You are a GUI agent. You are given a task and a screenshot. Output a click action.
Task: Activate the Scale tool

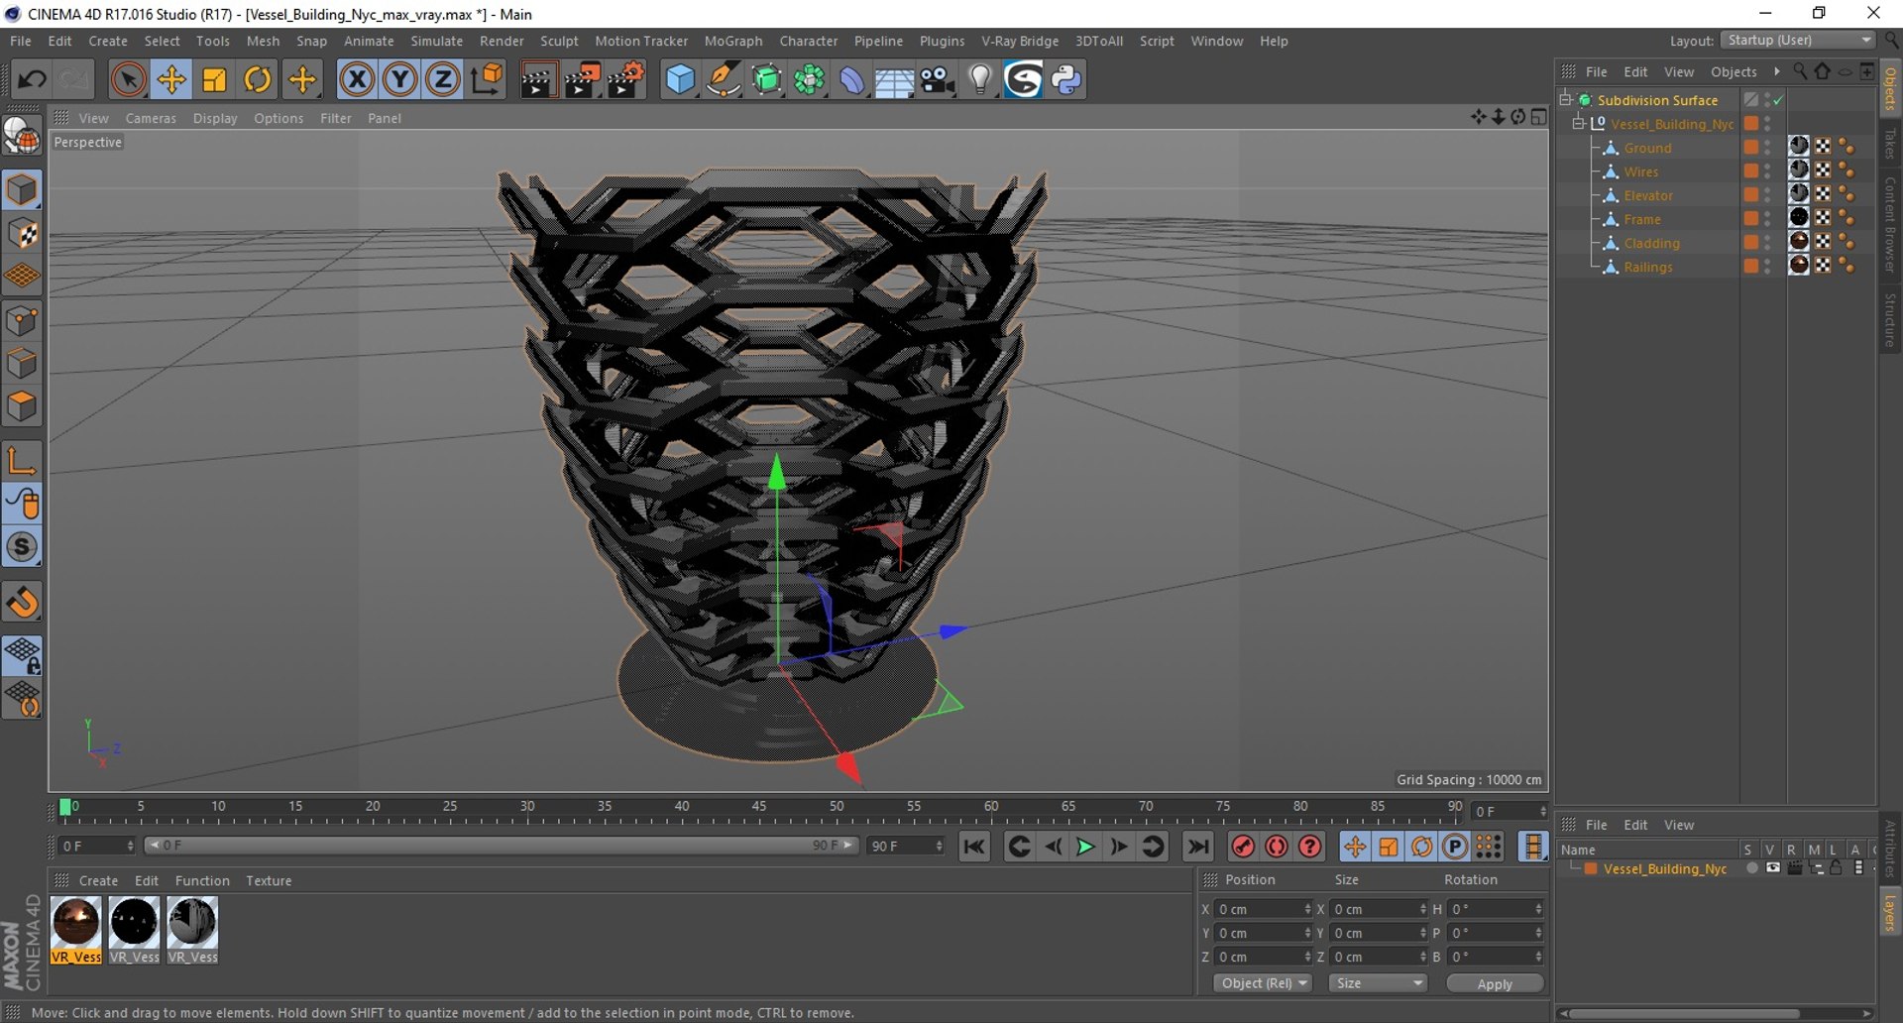coord(214,79)
